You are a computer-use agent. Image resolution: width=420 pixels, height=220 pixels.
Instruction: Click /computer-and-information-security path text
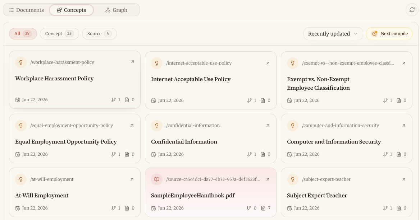(x=341, y=126)
